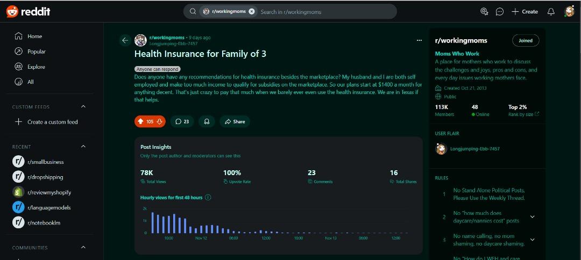Remove r/workingmoms search filter chip

[251, 11]
